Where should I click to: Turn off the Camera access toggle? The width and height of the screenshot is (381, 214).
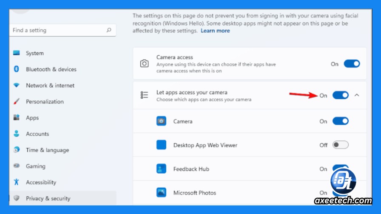click(x=352, y=64)
